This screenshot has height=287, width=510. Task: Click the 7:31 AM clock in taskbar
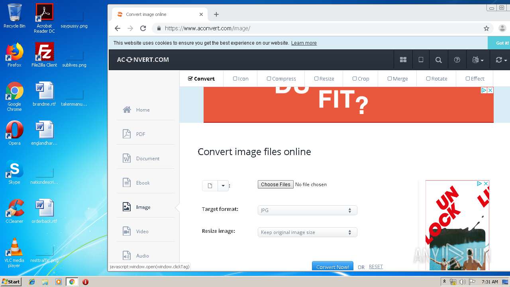pos(490,282)
